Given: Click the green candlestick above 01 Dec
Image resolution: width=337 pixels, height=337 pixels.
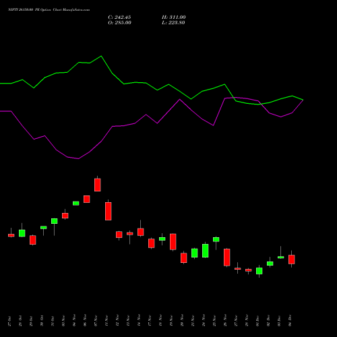Looking at the screenshot, I should (x=259, y=271).
